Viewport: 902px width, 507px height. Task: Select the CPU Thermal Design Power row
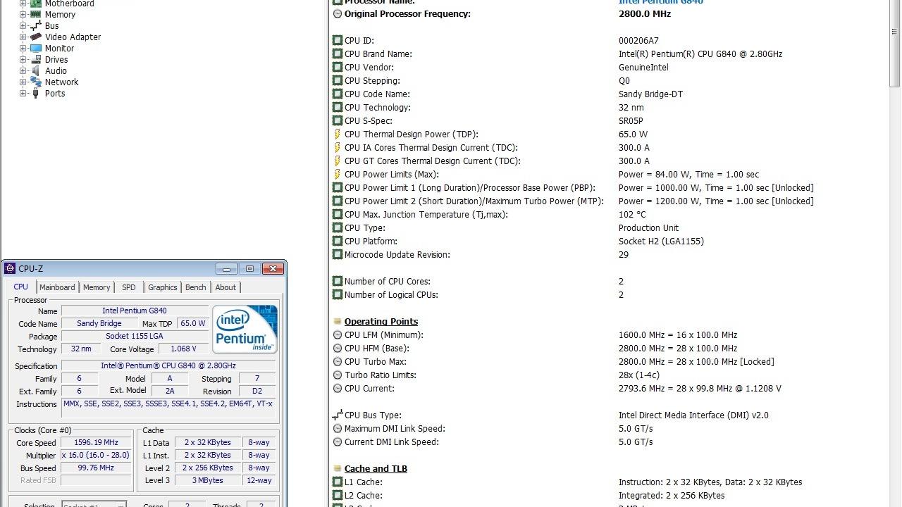pyautogui.click(x=411, y=134)
